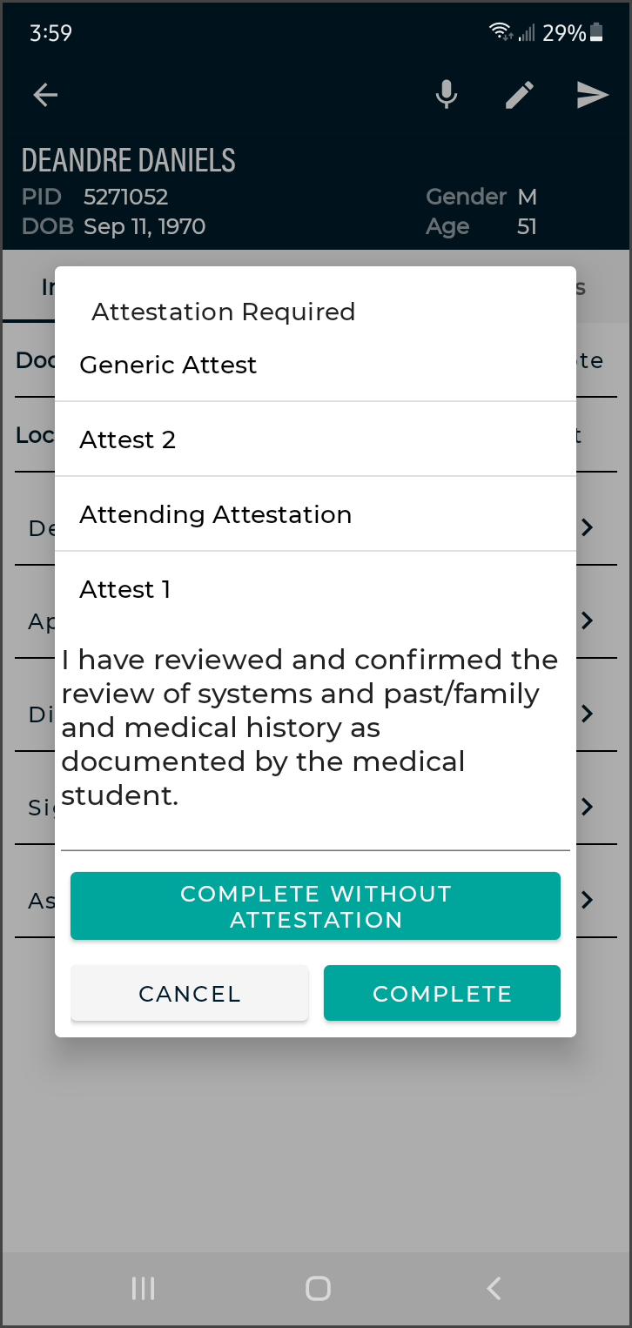The image size is (632, 1328).
Task: Expand the bottom chevron row behind dialog
Action: point(588,900)
